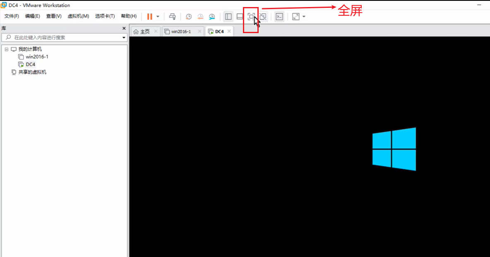Open the library search filter dropdown
This screenshot has width=490, height=257.
124,38
